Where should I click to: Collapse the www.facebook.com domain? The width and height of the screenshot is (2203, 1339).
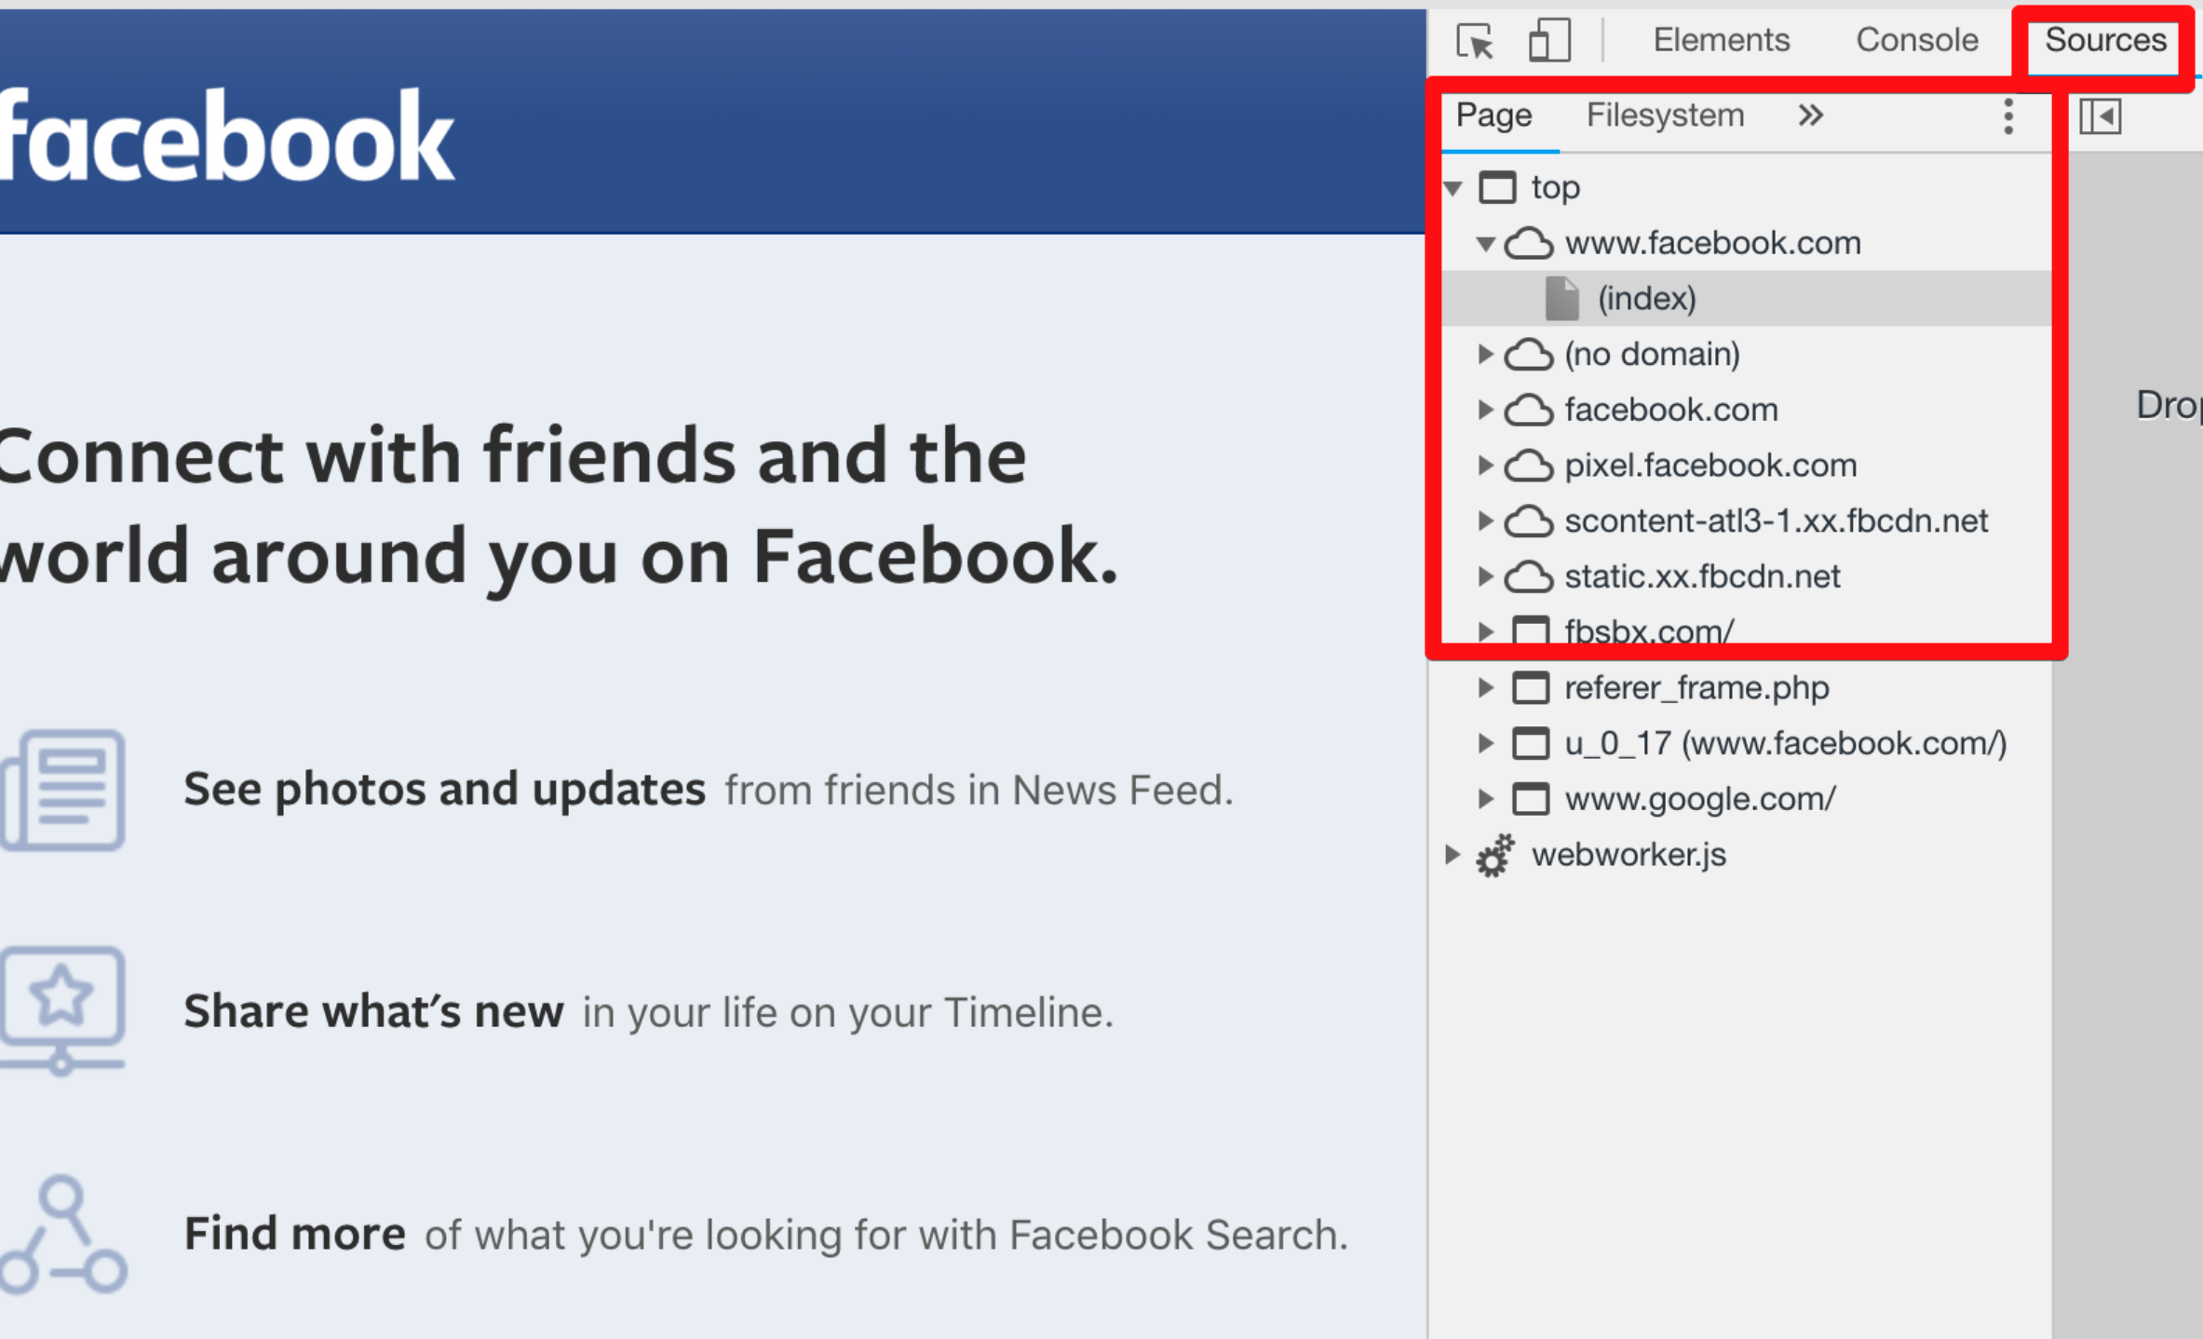tap(1486, 244)
